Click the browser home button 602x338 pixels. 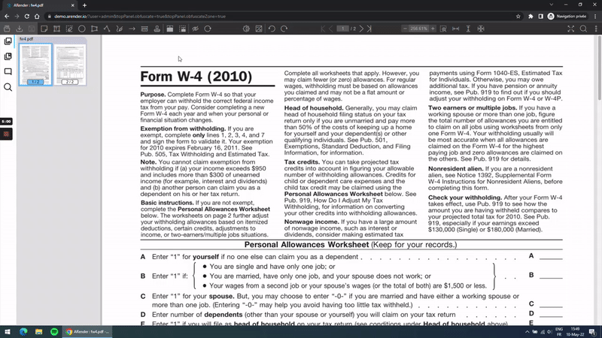click(x=37, y=17)
